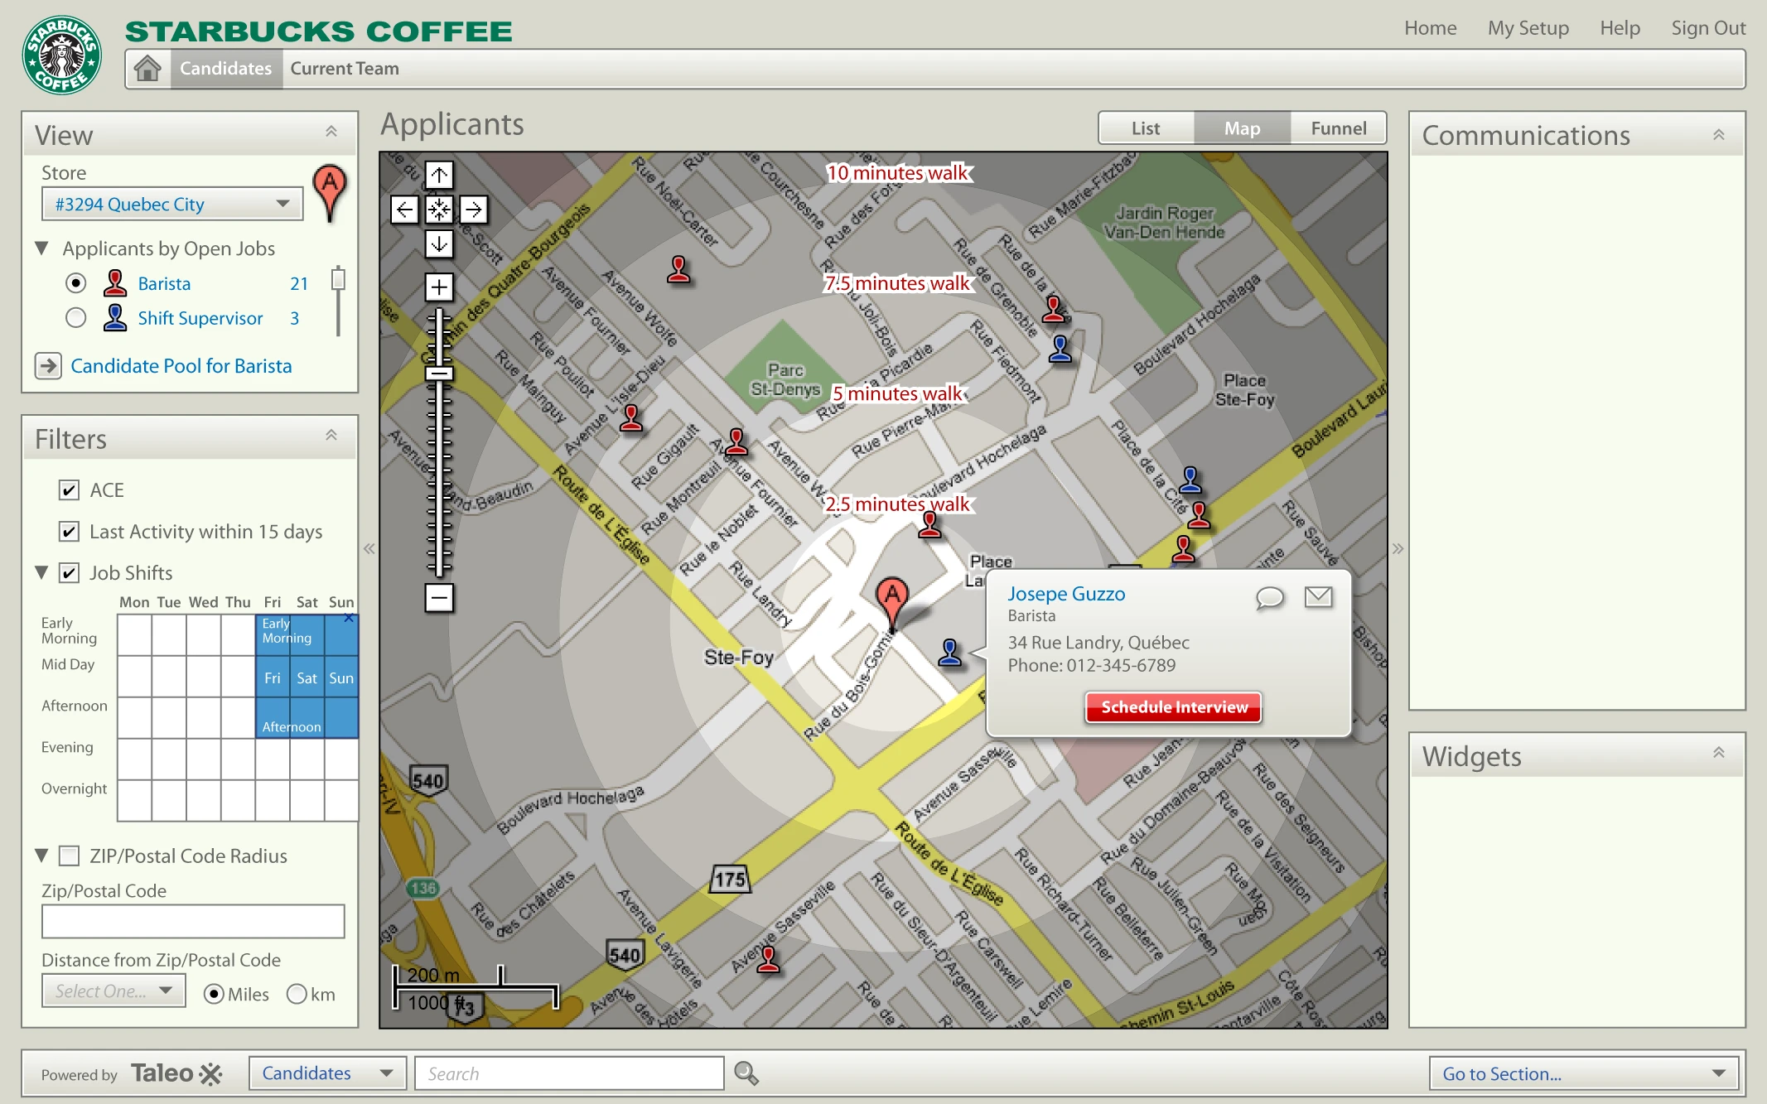Collapse the Job Shifts section triangle

pos(41,572)
